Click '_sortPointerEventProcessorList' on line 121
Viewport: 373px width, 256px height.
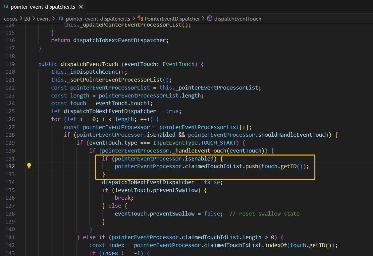pos(115,80)
